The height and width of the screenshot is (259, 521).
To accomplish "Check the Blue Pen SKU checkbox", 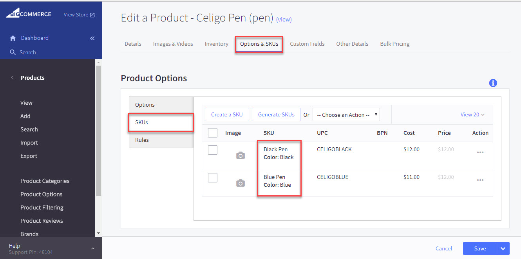I will (213, 177).
